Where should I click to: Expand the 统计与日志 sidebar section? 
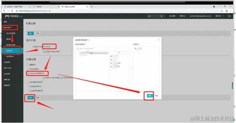13,68
